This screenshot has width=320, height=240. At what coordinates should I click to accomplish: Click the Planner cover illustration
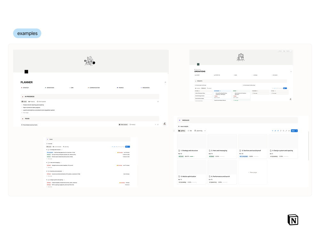90,61
